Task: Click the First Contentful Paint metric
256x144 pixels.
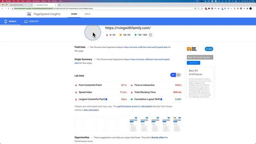Action: coord(90,85)
